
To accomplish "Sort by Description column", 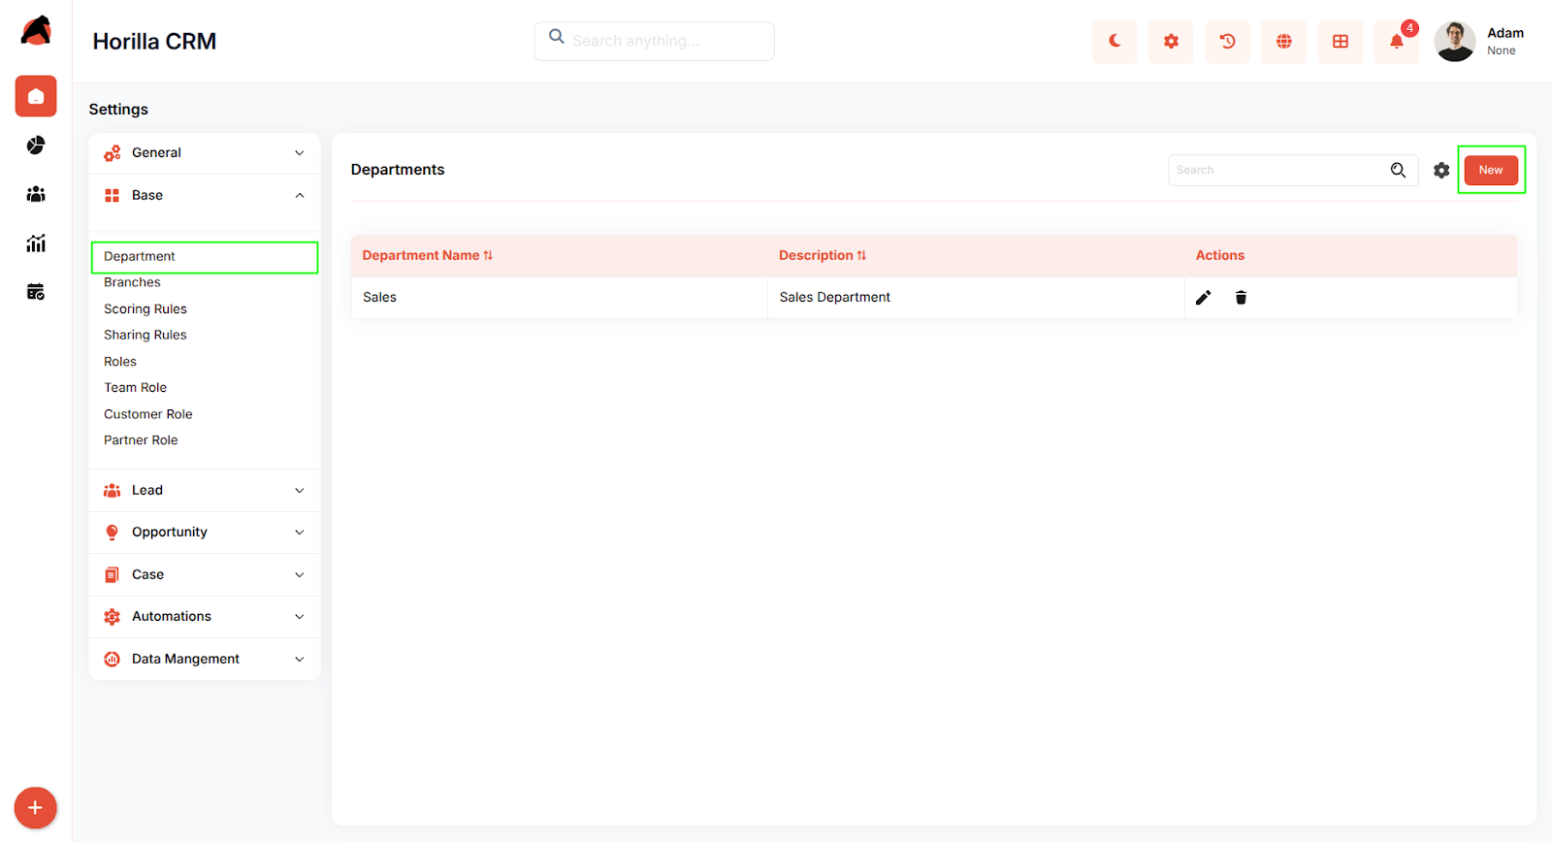I will 823,256.
